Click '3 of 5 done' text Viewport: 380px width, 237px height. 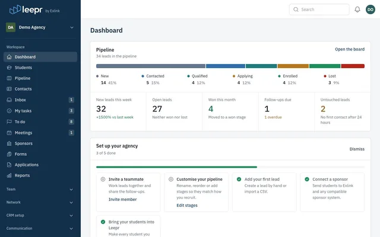(106, 153)
